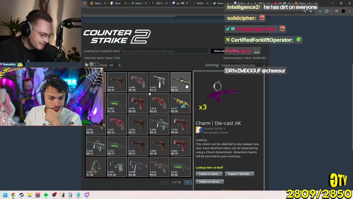The height and width of the screenshot is (199, 353).
Task: Open Spotify from the taskbar
Action: (46, 195)
